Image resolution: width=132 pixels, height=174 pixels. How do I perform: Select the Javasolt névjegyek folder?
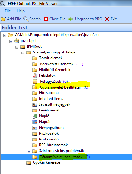(x=55, y=104)
